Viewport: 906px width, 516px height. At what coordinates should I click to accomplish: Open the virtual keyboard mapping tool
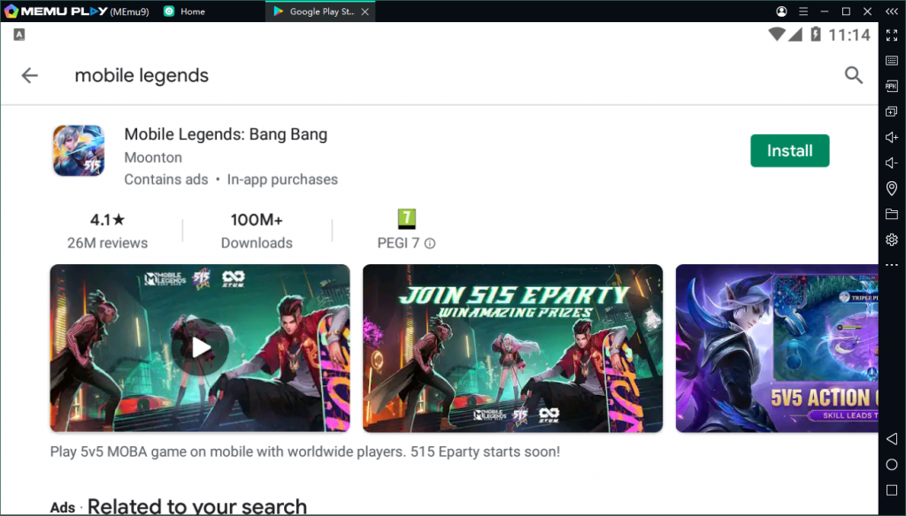coord(892,60)
